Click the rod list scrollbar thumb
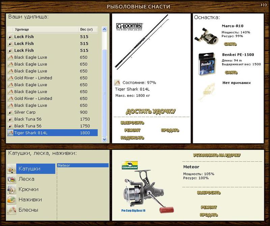This screenshot has height=226, width=270. pyautogui.click(x=104, y=93)
